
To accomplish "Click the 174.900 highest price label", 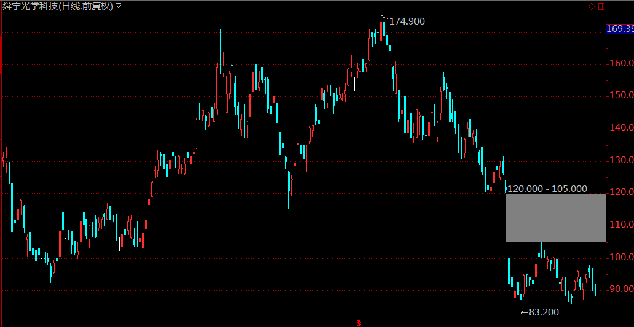I will (x=407, y=21).
